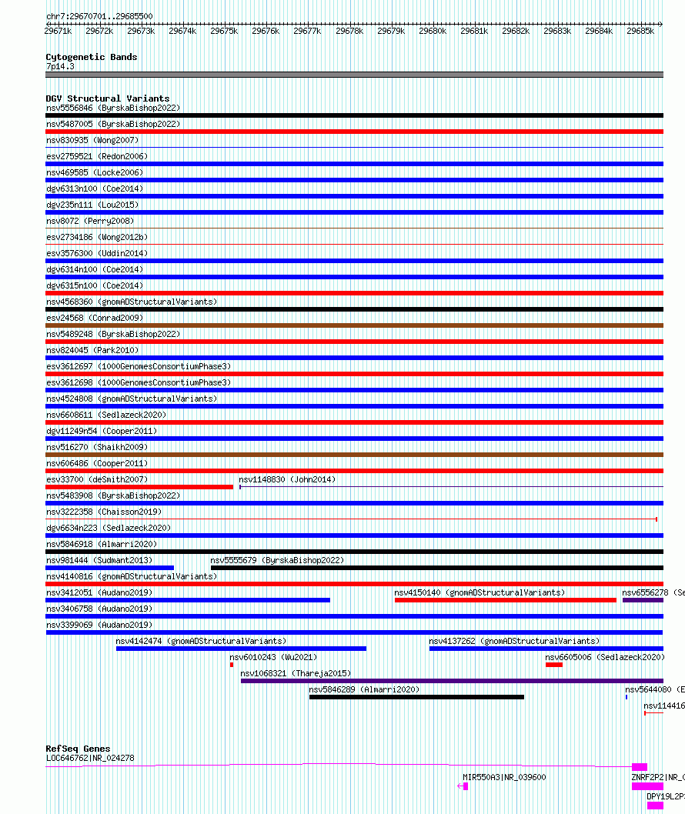Open nsv1068321 (Thareja2015) variant
Image resolution: width=685 pixels, height=814 pixels.
(296, 673)
